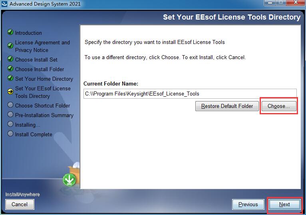Click the yellow arrow icon for current step

click(10, 92)
